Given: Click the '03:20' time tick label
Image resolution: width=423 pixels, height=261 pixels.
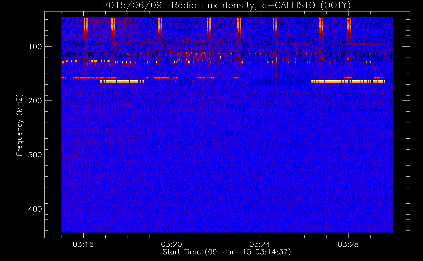Looking at the screenshot, I should 172,245.
